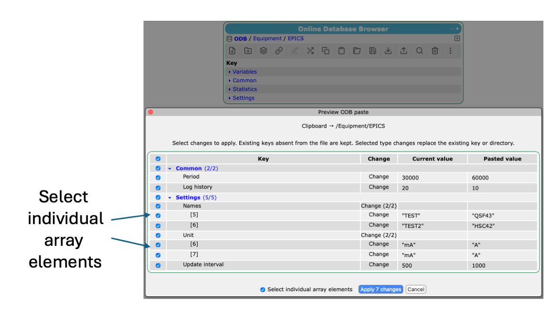Click the Current value column header
The width and height of the screenshot is (557, 312).
tap(432, 159)
